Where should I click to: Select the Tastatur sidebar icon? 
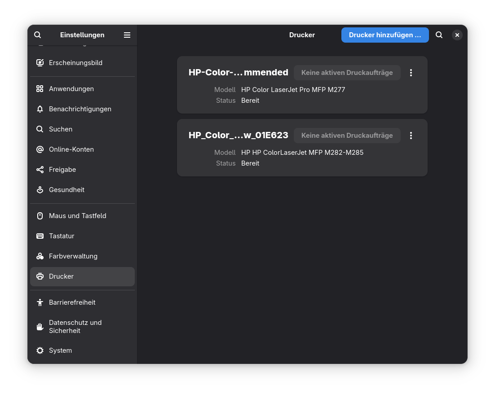point(40,236)
